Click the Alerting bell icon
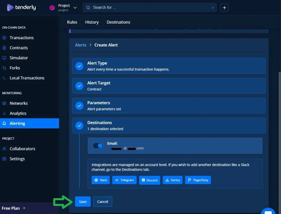This screenshot has width=281, height=214. (4, 123)
